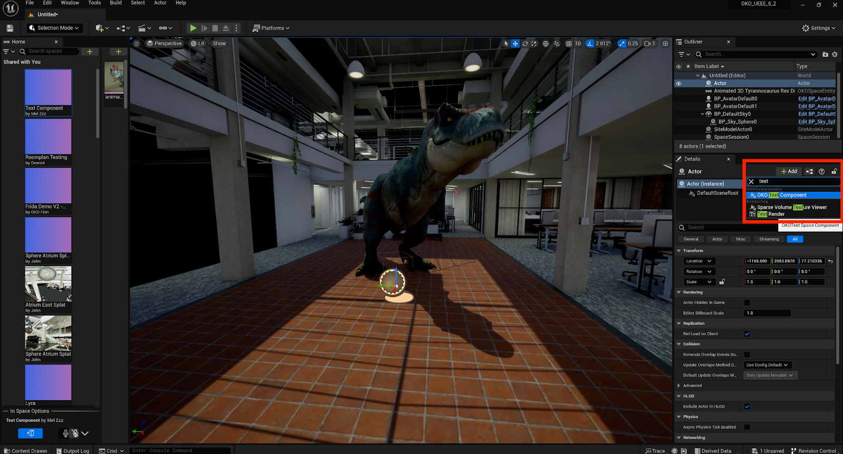Select Atrium East Splat thumbnail
This screenshot has width=843, height=454.
[x=48, y=284]
